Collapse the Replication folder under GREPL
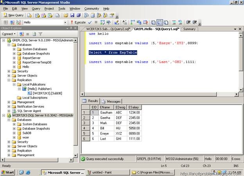The image size is (244, 176). pyautogui.click(x=9, y=80)
